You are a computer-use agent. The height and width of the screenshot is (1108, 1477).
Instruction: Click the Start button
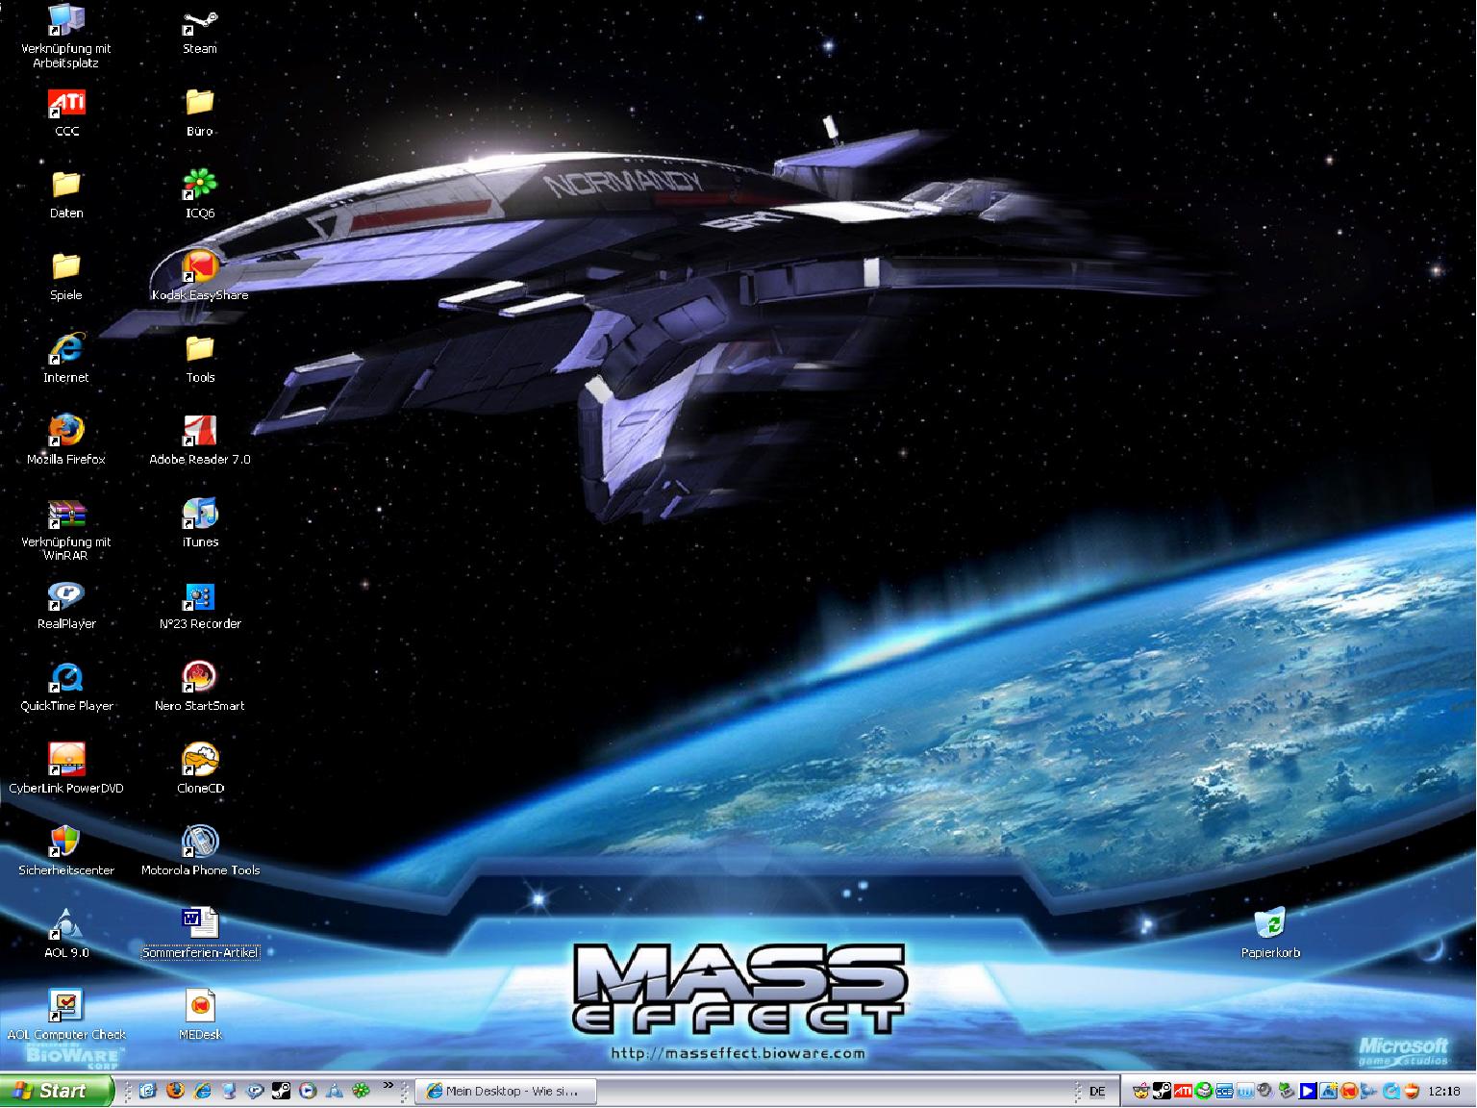click(56, 1091)
